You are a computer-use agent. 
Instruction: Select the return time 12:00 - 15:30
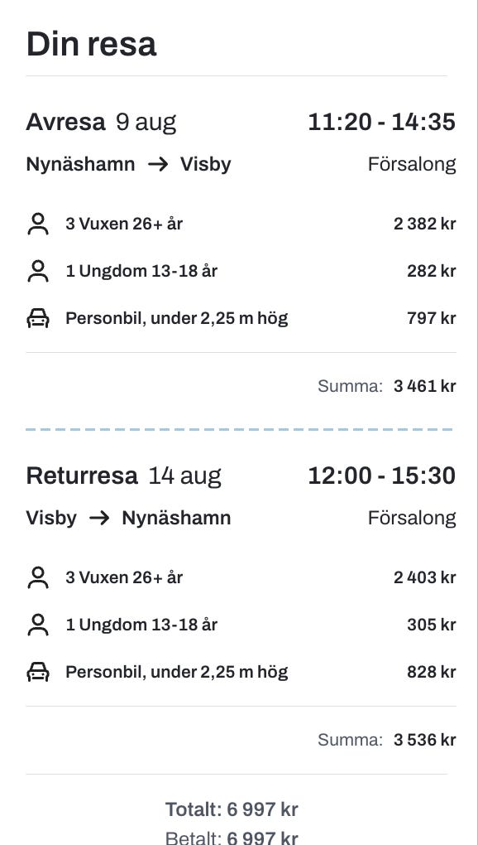[382, 476]
